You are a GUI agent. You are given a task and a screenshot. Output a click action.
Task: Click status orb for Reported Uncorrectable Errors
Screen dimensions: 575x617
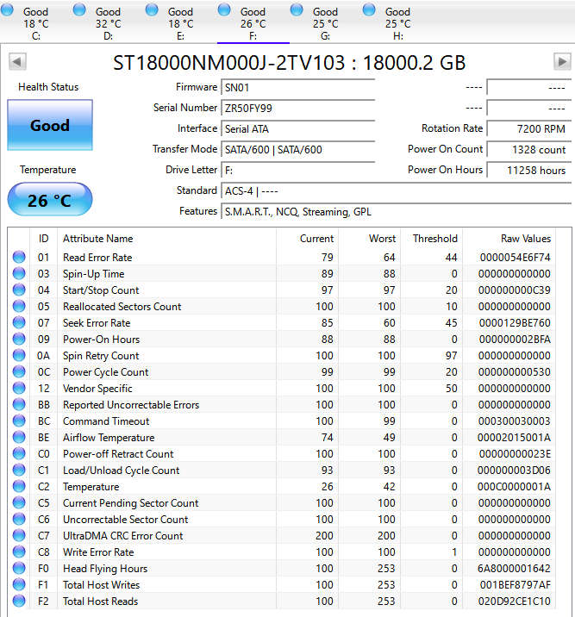(19, 404)
